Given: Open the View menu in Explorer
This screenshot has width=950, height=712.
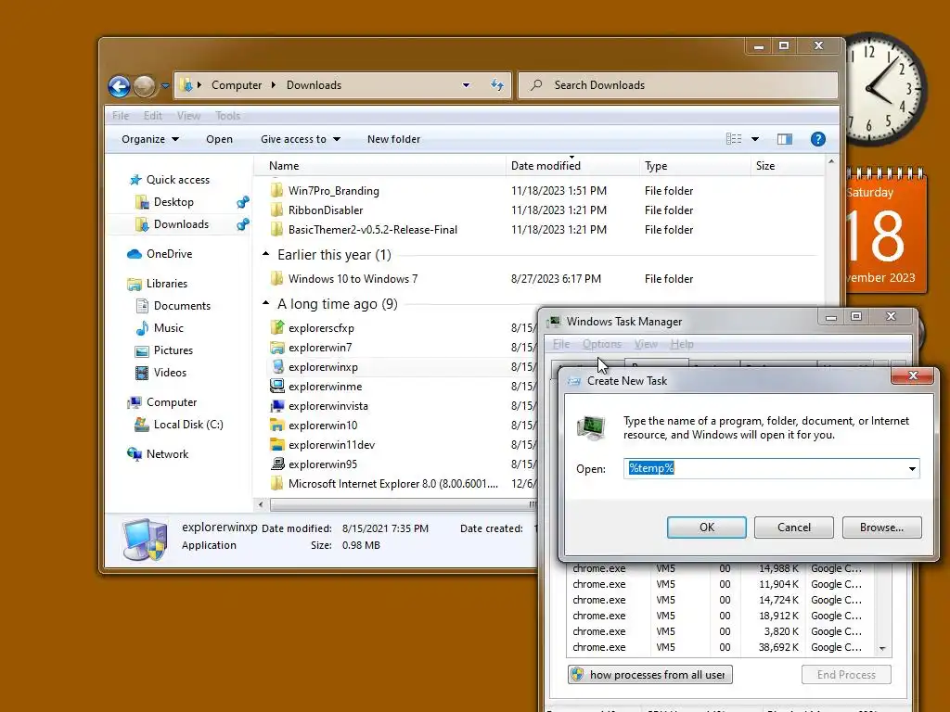Looking at the screenshot, I should (x=188, y=116).
